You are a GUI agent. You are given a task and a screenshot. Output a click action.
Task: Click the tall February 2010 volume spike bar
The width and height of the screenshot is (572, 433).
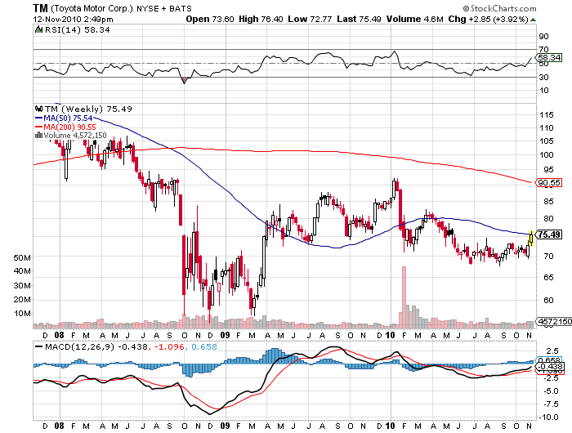(x=404, y=297)
